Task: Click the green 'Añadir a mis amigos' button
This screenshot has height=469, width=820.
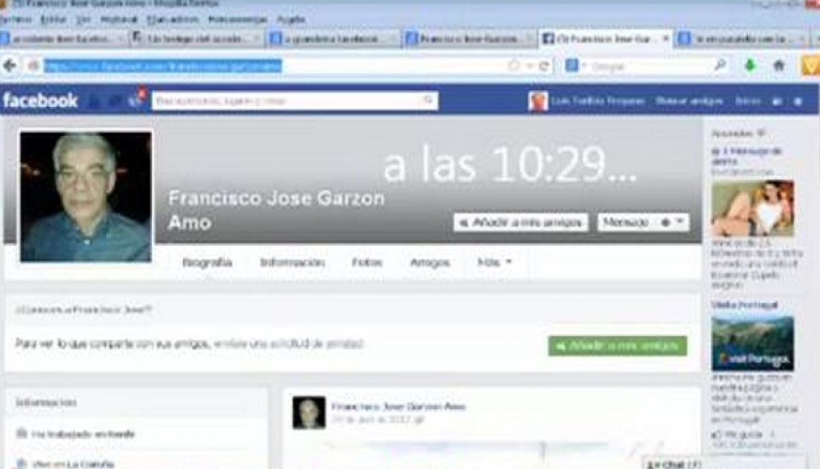Action: 618,346
